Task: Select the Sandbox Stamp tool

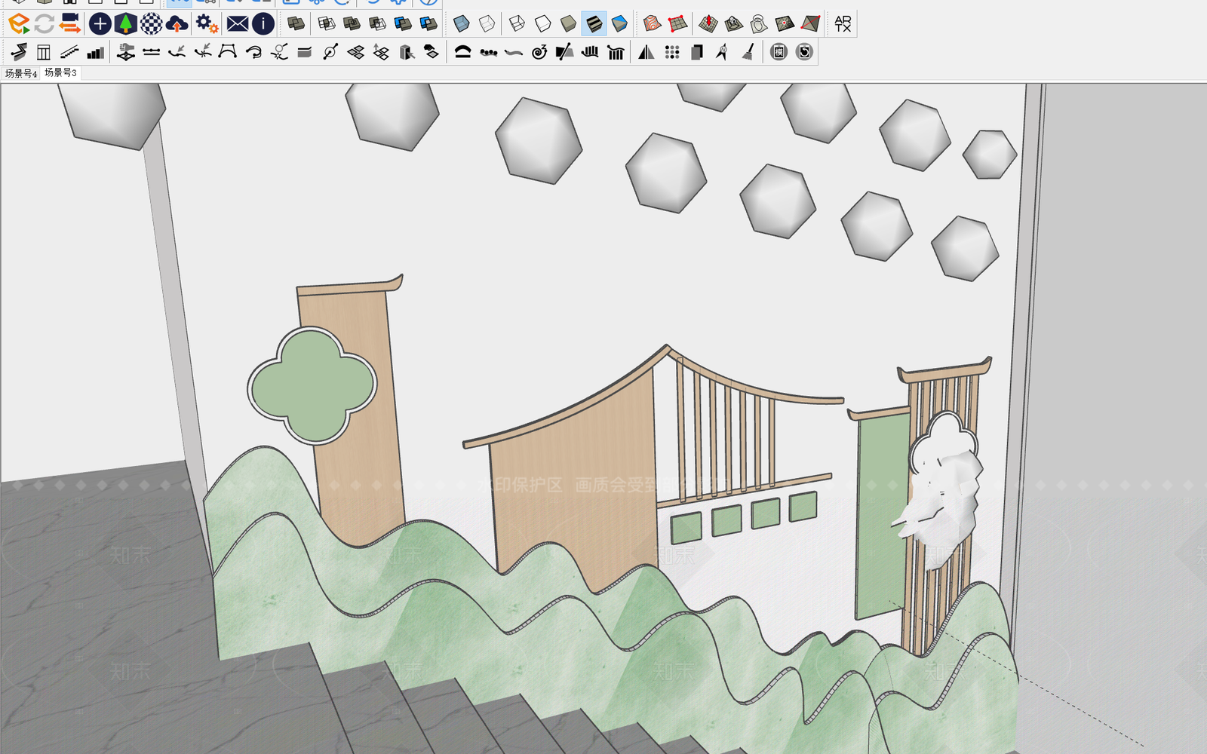Action: pyautogui.click(x=733, y=24)
